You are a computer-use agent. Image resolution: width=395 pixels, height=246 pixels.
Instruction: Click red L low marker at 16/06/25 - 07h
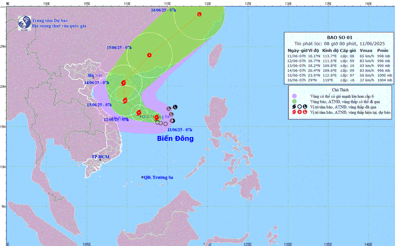click(199, 14)
